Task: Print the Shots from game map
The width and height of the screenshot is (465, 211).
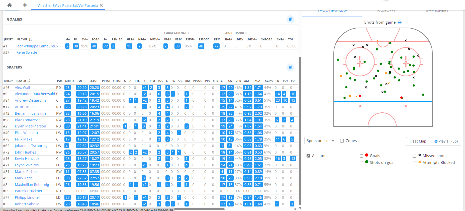Action: tap(400, 22)
